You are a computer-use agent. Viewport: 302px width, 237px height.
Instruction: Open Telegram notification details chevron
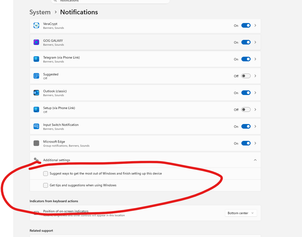tap(255, 59)
